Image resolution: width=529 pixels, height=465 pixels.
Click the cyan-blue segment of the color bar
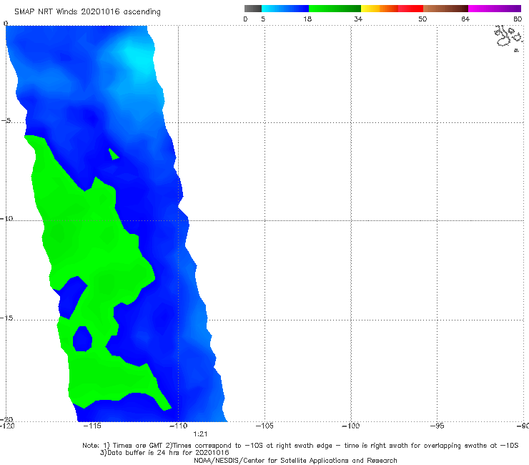[285, 9]
